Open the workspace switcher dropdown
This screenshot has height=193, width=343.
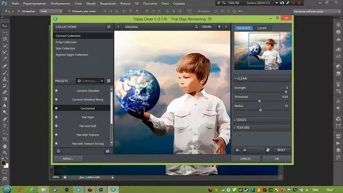click(317, 11)
